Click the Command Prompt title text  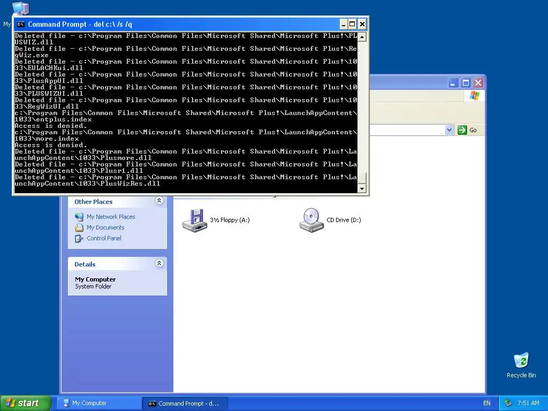point(80,24)
